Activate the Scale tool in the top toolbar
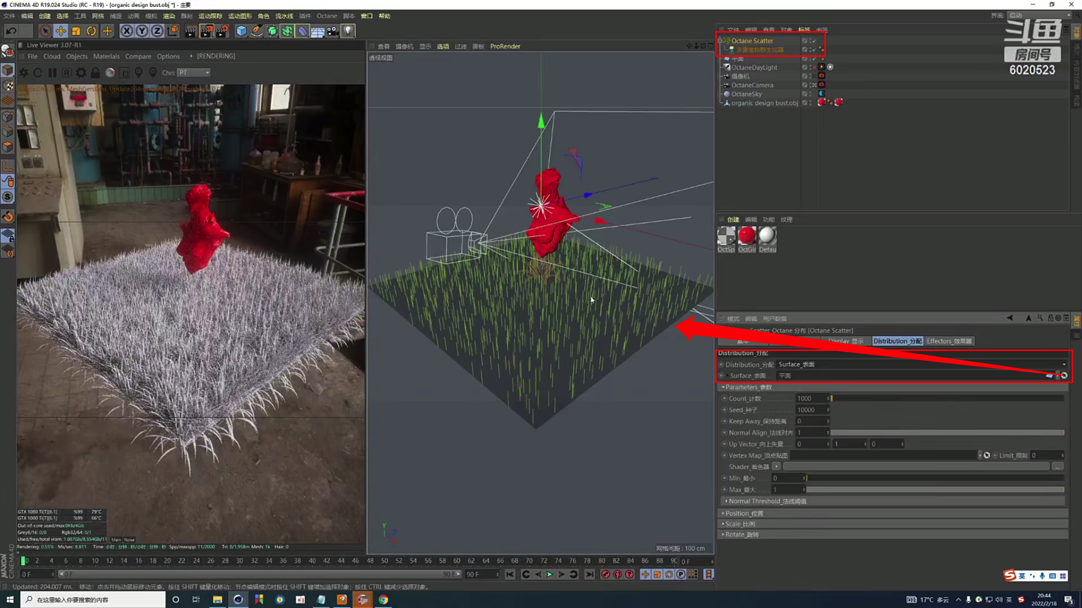 click(76, 31)
